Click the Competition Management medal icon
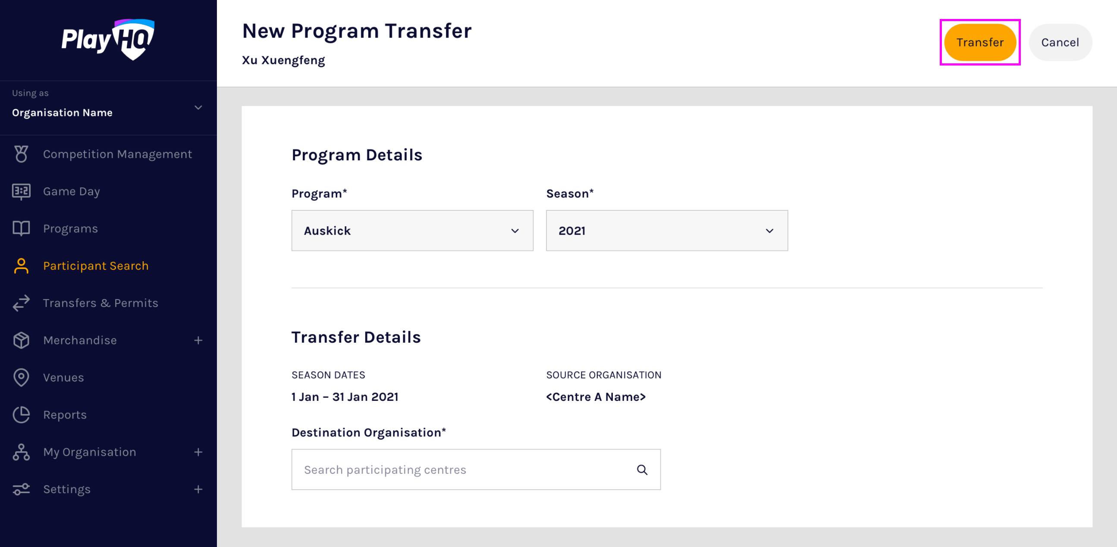Image resolution: width=1117 pixels, height=547 pixels. (x=21, y=154)
